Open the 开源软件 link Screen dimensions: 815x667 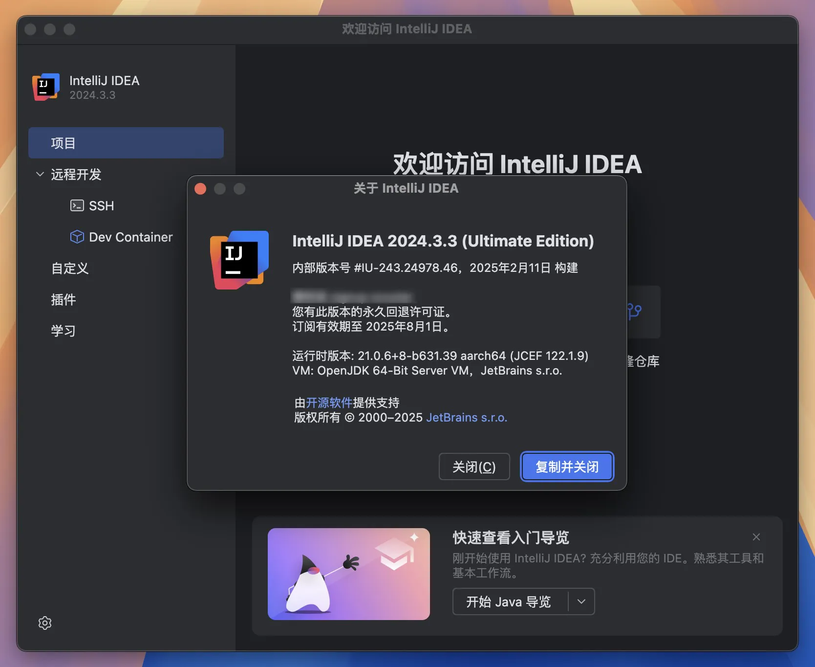[329, 402]
